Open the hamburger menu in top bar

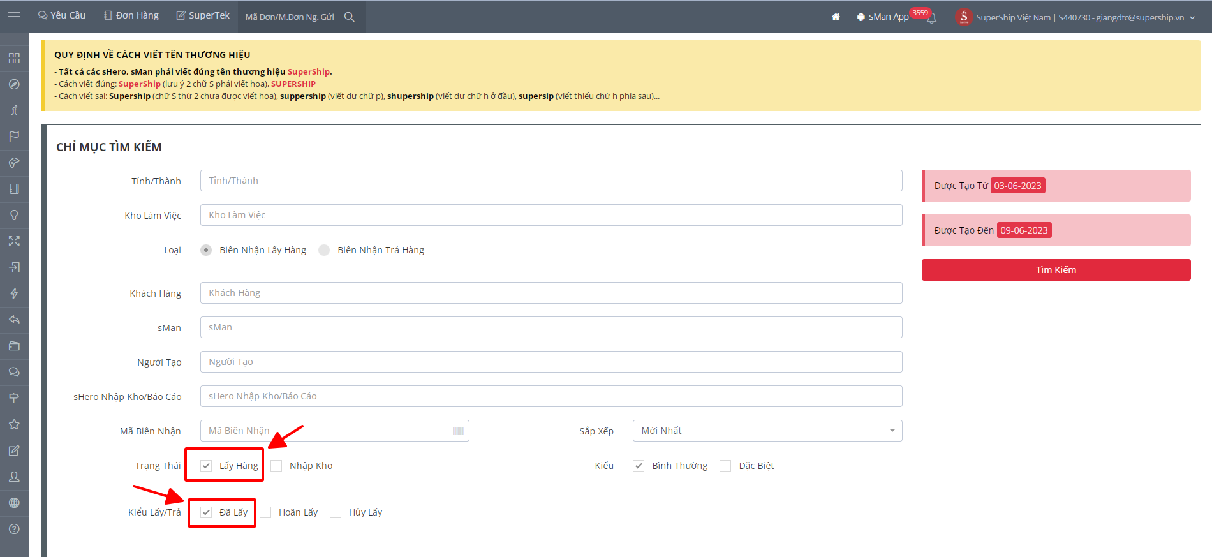click(14, 16)
